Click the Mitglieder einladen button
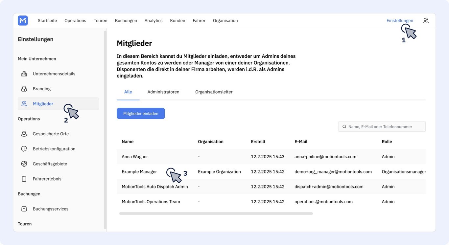The height and width of the screenshot is (245, 449). 141,114
